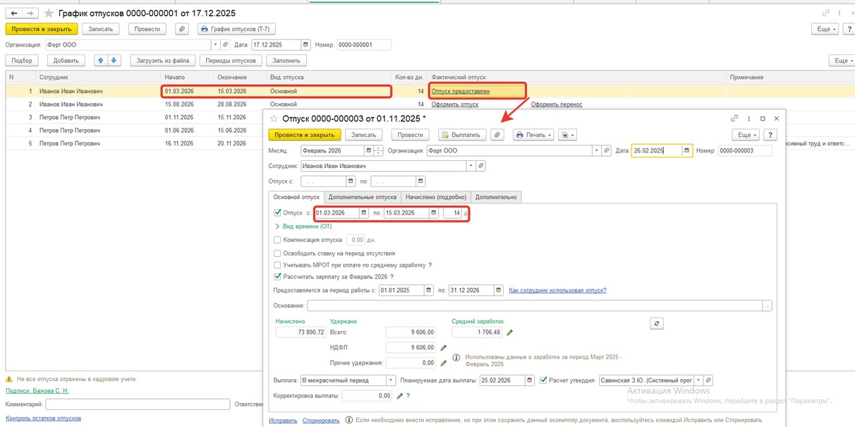Open the Выплата dropdown list
The width and height of the screenshot is (855, 427).
pyautogui.click(x=392, y=380)
